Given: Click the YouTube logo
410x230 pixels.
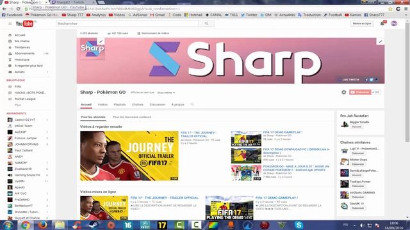Looking at the screenshot, I should (x=24, y=24).
